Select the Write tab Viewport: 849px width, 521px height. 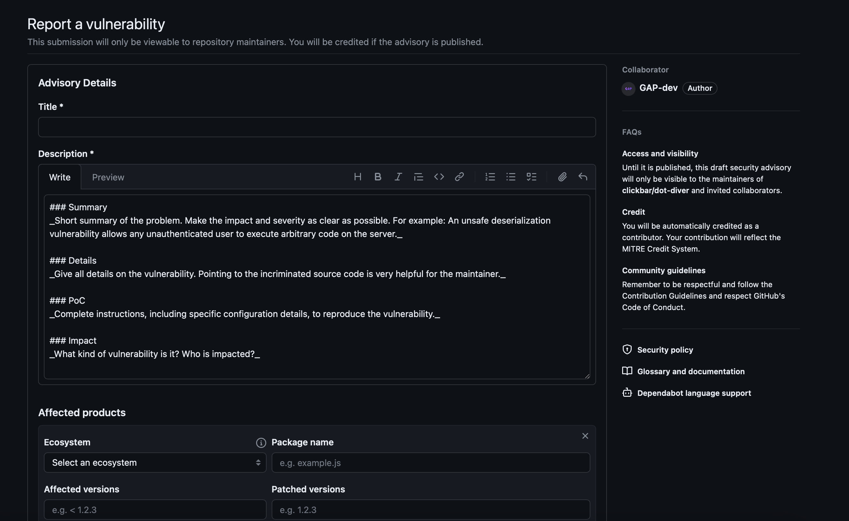pos(60,177)
